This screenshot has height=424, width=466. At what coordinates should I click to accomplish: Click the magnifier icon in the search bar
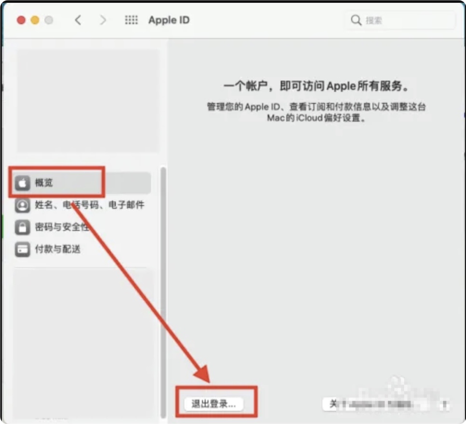click(356, 20)
